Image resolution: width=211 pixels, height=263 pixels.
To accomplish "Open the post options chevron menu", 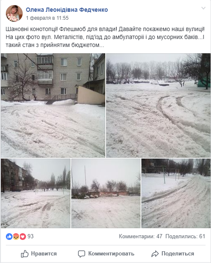I will 203,8.
